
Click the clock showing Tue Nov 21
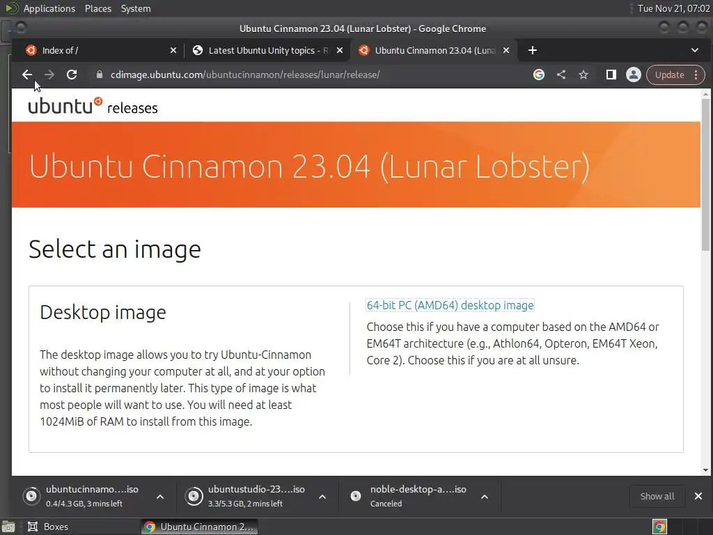[673, 8]
